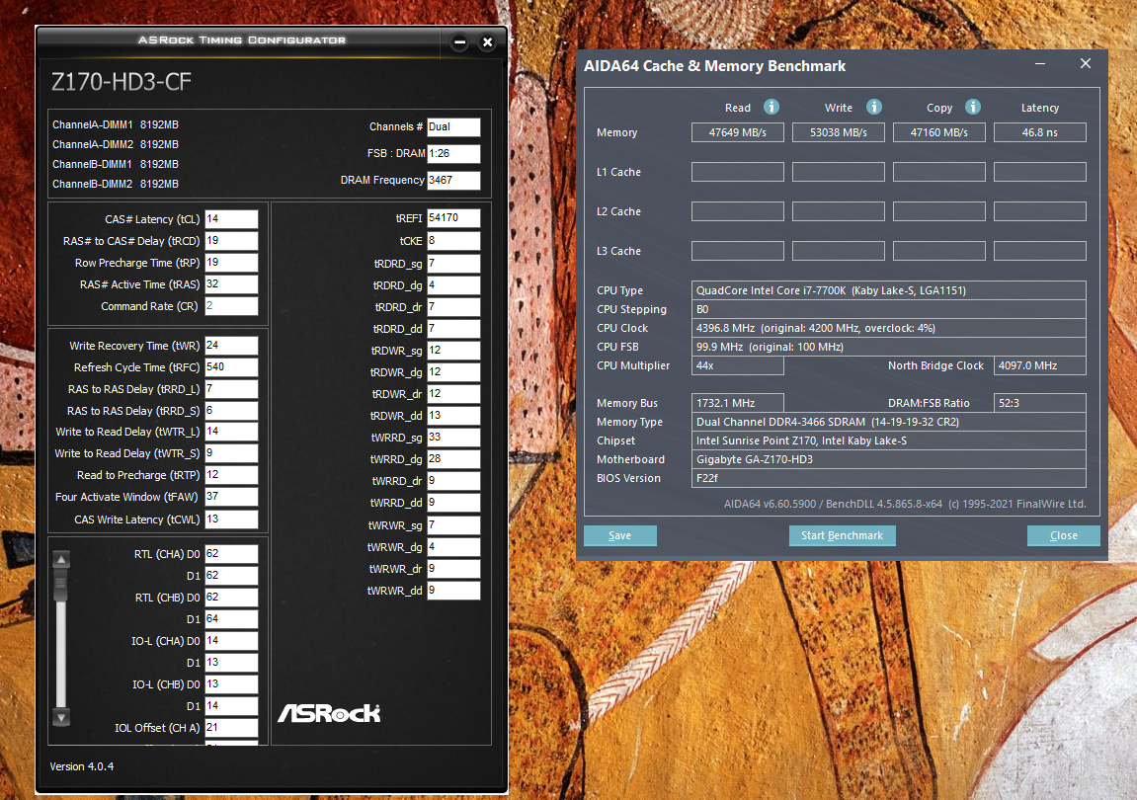This screenshot has height=800, width=1137.
Task: Close the AIDA64 benchmark window
Action: coord(1086,64)
